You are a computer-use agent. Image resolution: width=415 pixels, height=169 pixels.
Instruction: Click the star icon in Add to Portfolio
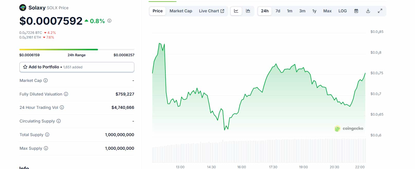(x=25, y=67)
